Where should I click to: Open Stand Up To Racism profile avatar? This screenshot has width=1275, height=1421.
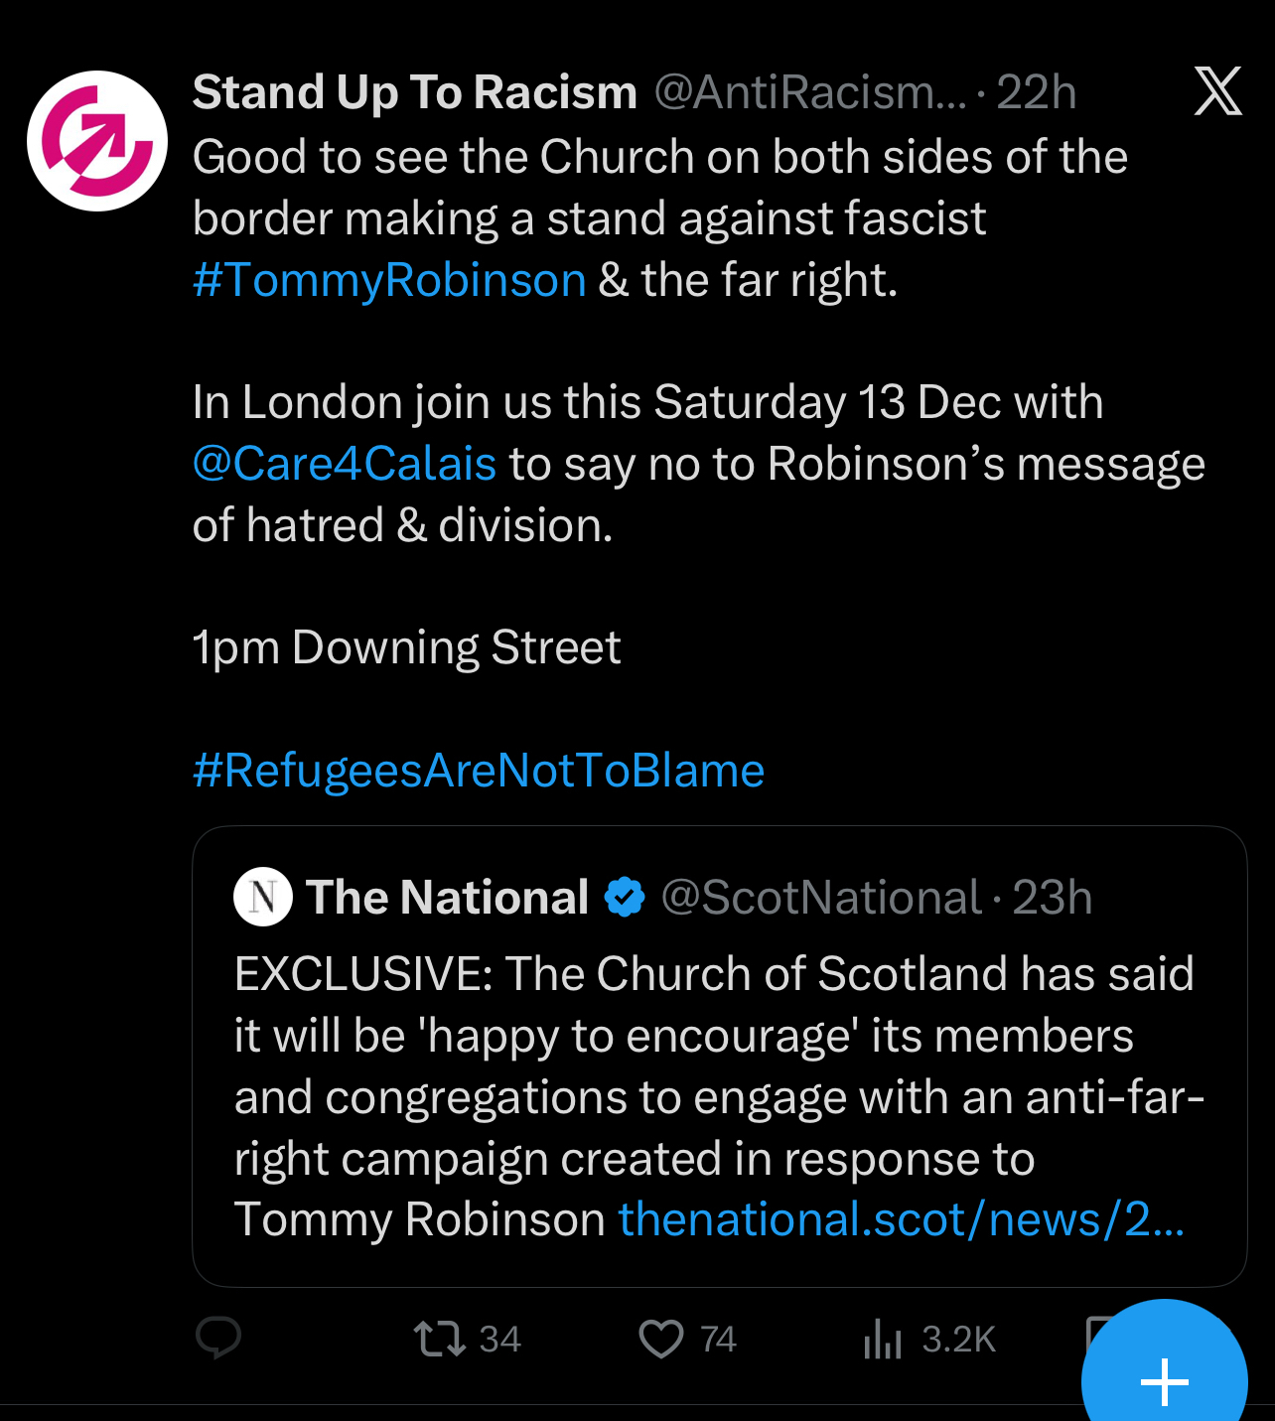pos(97,141)
